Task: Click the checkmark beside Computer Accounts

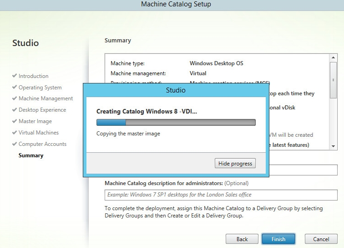Action: [15, 144]
